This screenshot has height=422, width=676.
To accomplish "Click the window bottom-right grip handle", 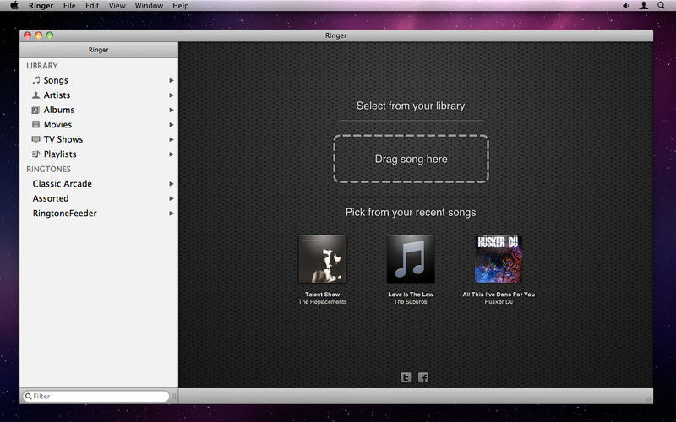I will (x=648, y=399).
